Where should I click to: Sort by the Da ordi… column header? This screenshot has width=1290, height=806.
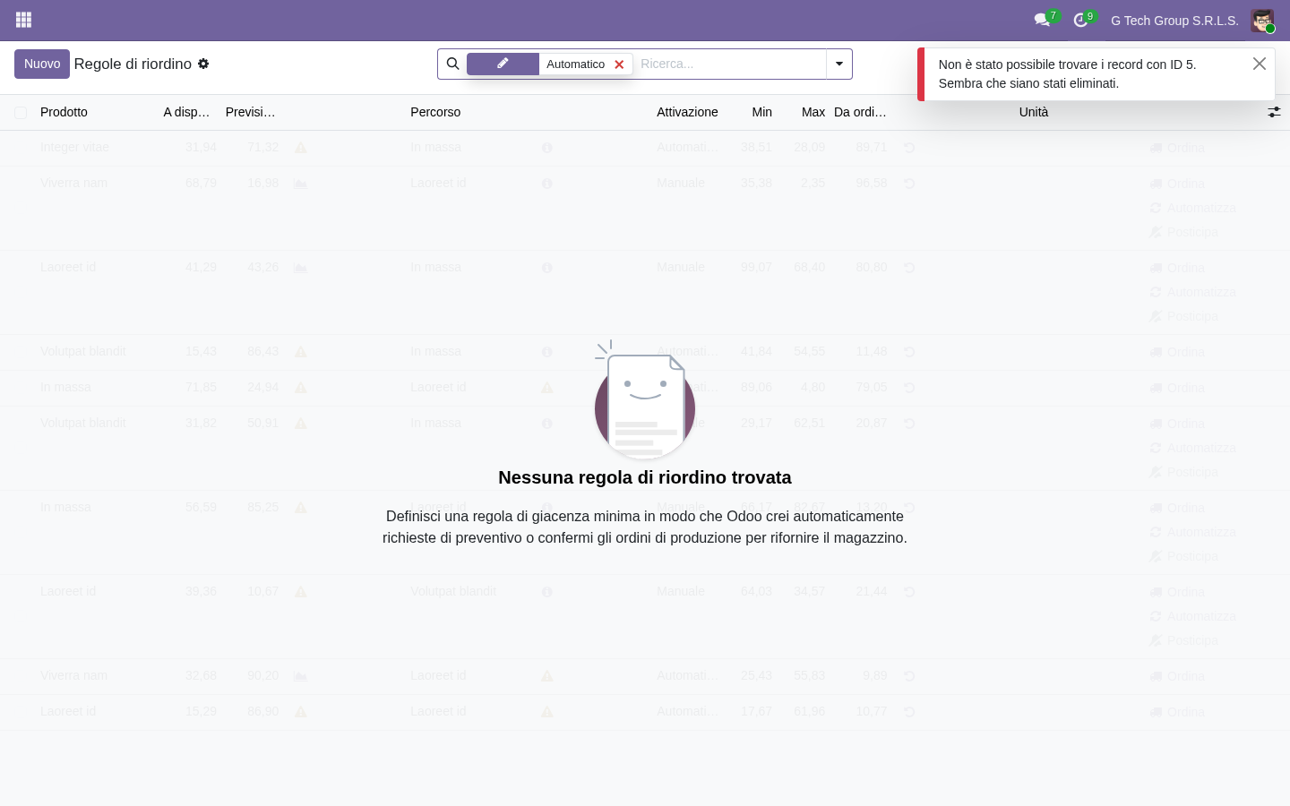860,112
